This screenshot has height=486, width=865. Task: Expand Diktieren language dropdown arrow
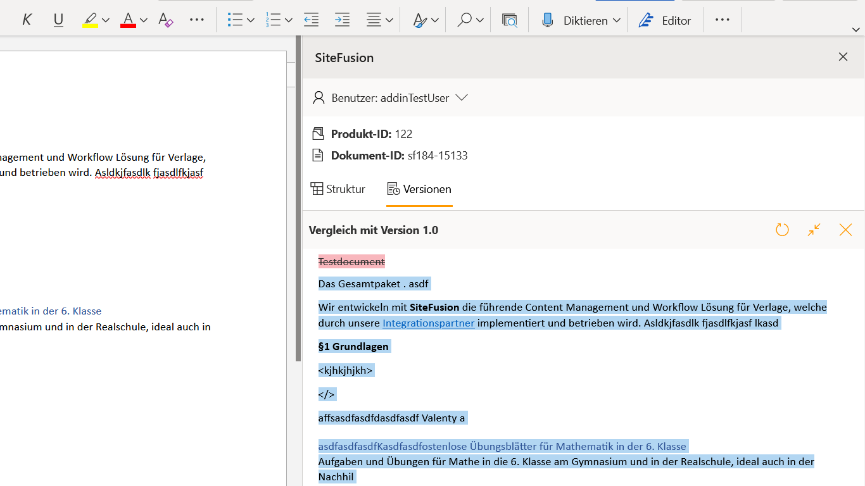[x=616, y=20]
